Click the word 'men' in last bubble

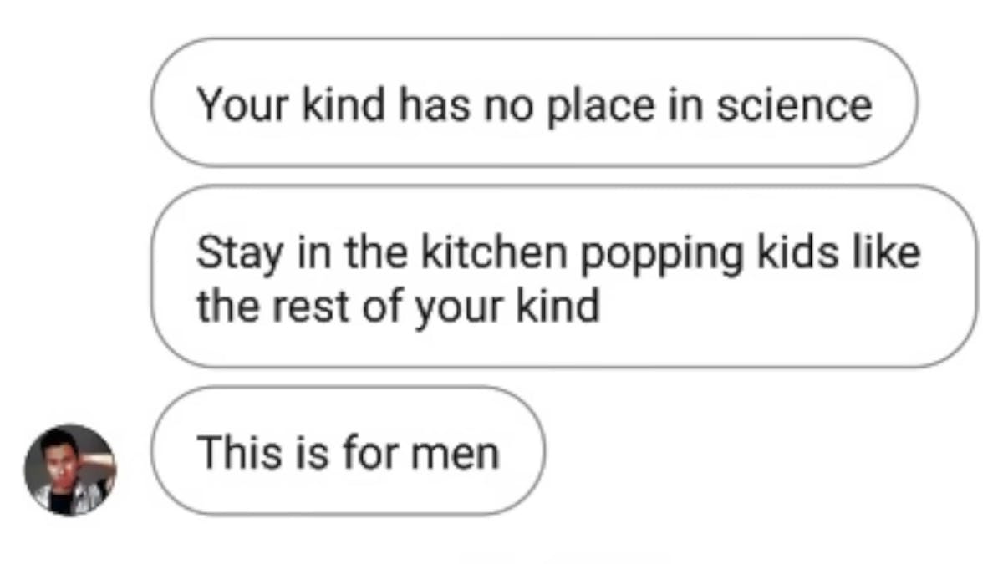pyautogui.click(x=455, y=454)
